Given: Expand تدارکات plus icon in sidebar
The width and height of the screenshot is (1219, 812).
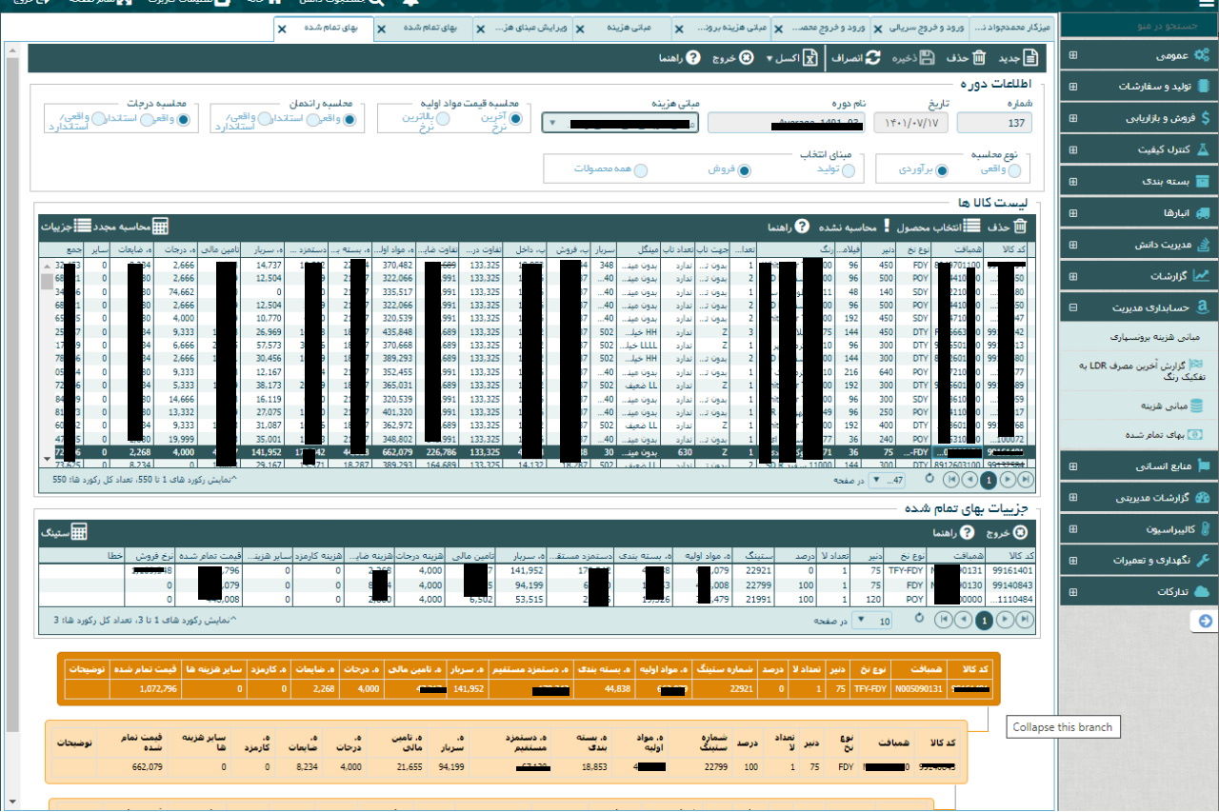Looking at the screenshot, I should [1073, 591].
